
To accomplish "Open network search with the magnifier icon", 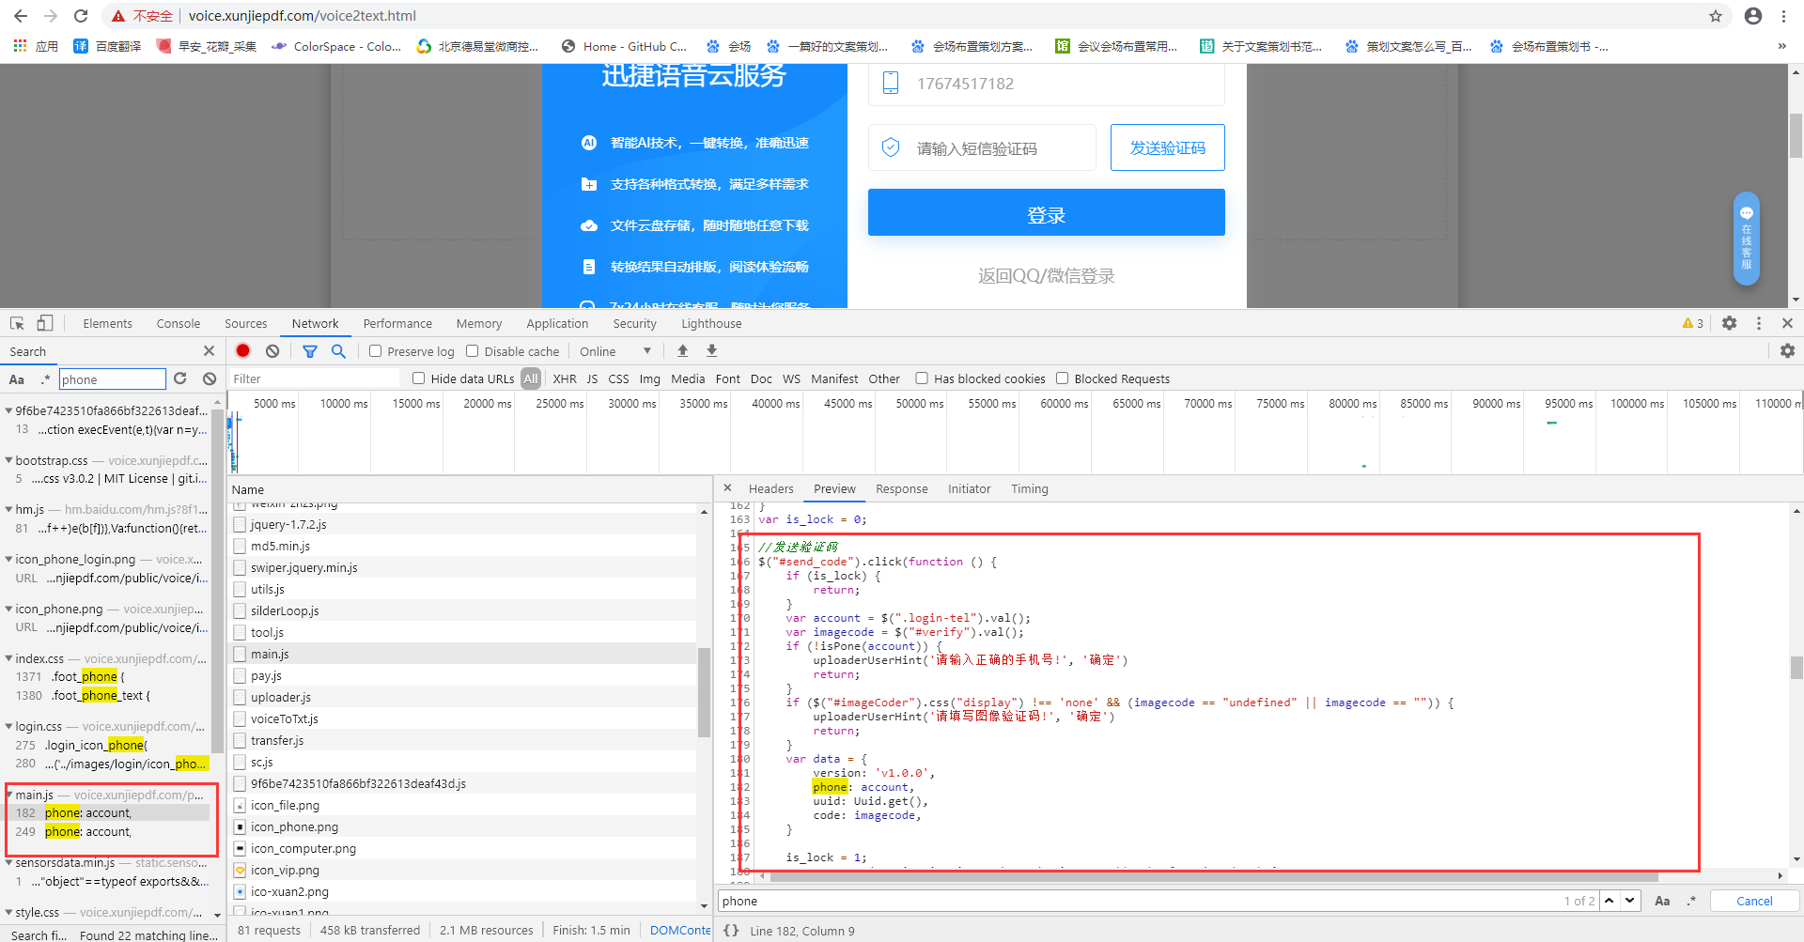I will [x=338, y=351].
